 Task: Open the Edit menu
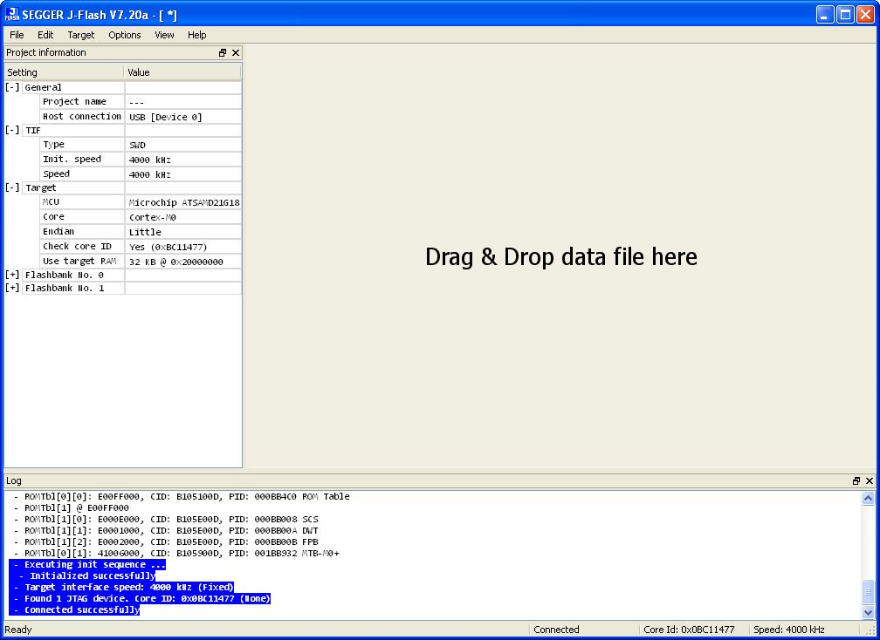45,35
